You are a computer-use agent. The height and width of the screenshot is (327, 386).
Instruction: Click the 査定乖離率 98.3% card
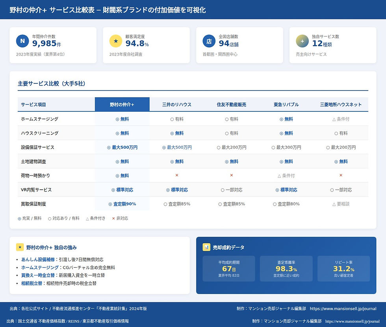(286, 268)
